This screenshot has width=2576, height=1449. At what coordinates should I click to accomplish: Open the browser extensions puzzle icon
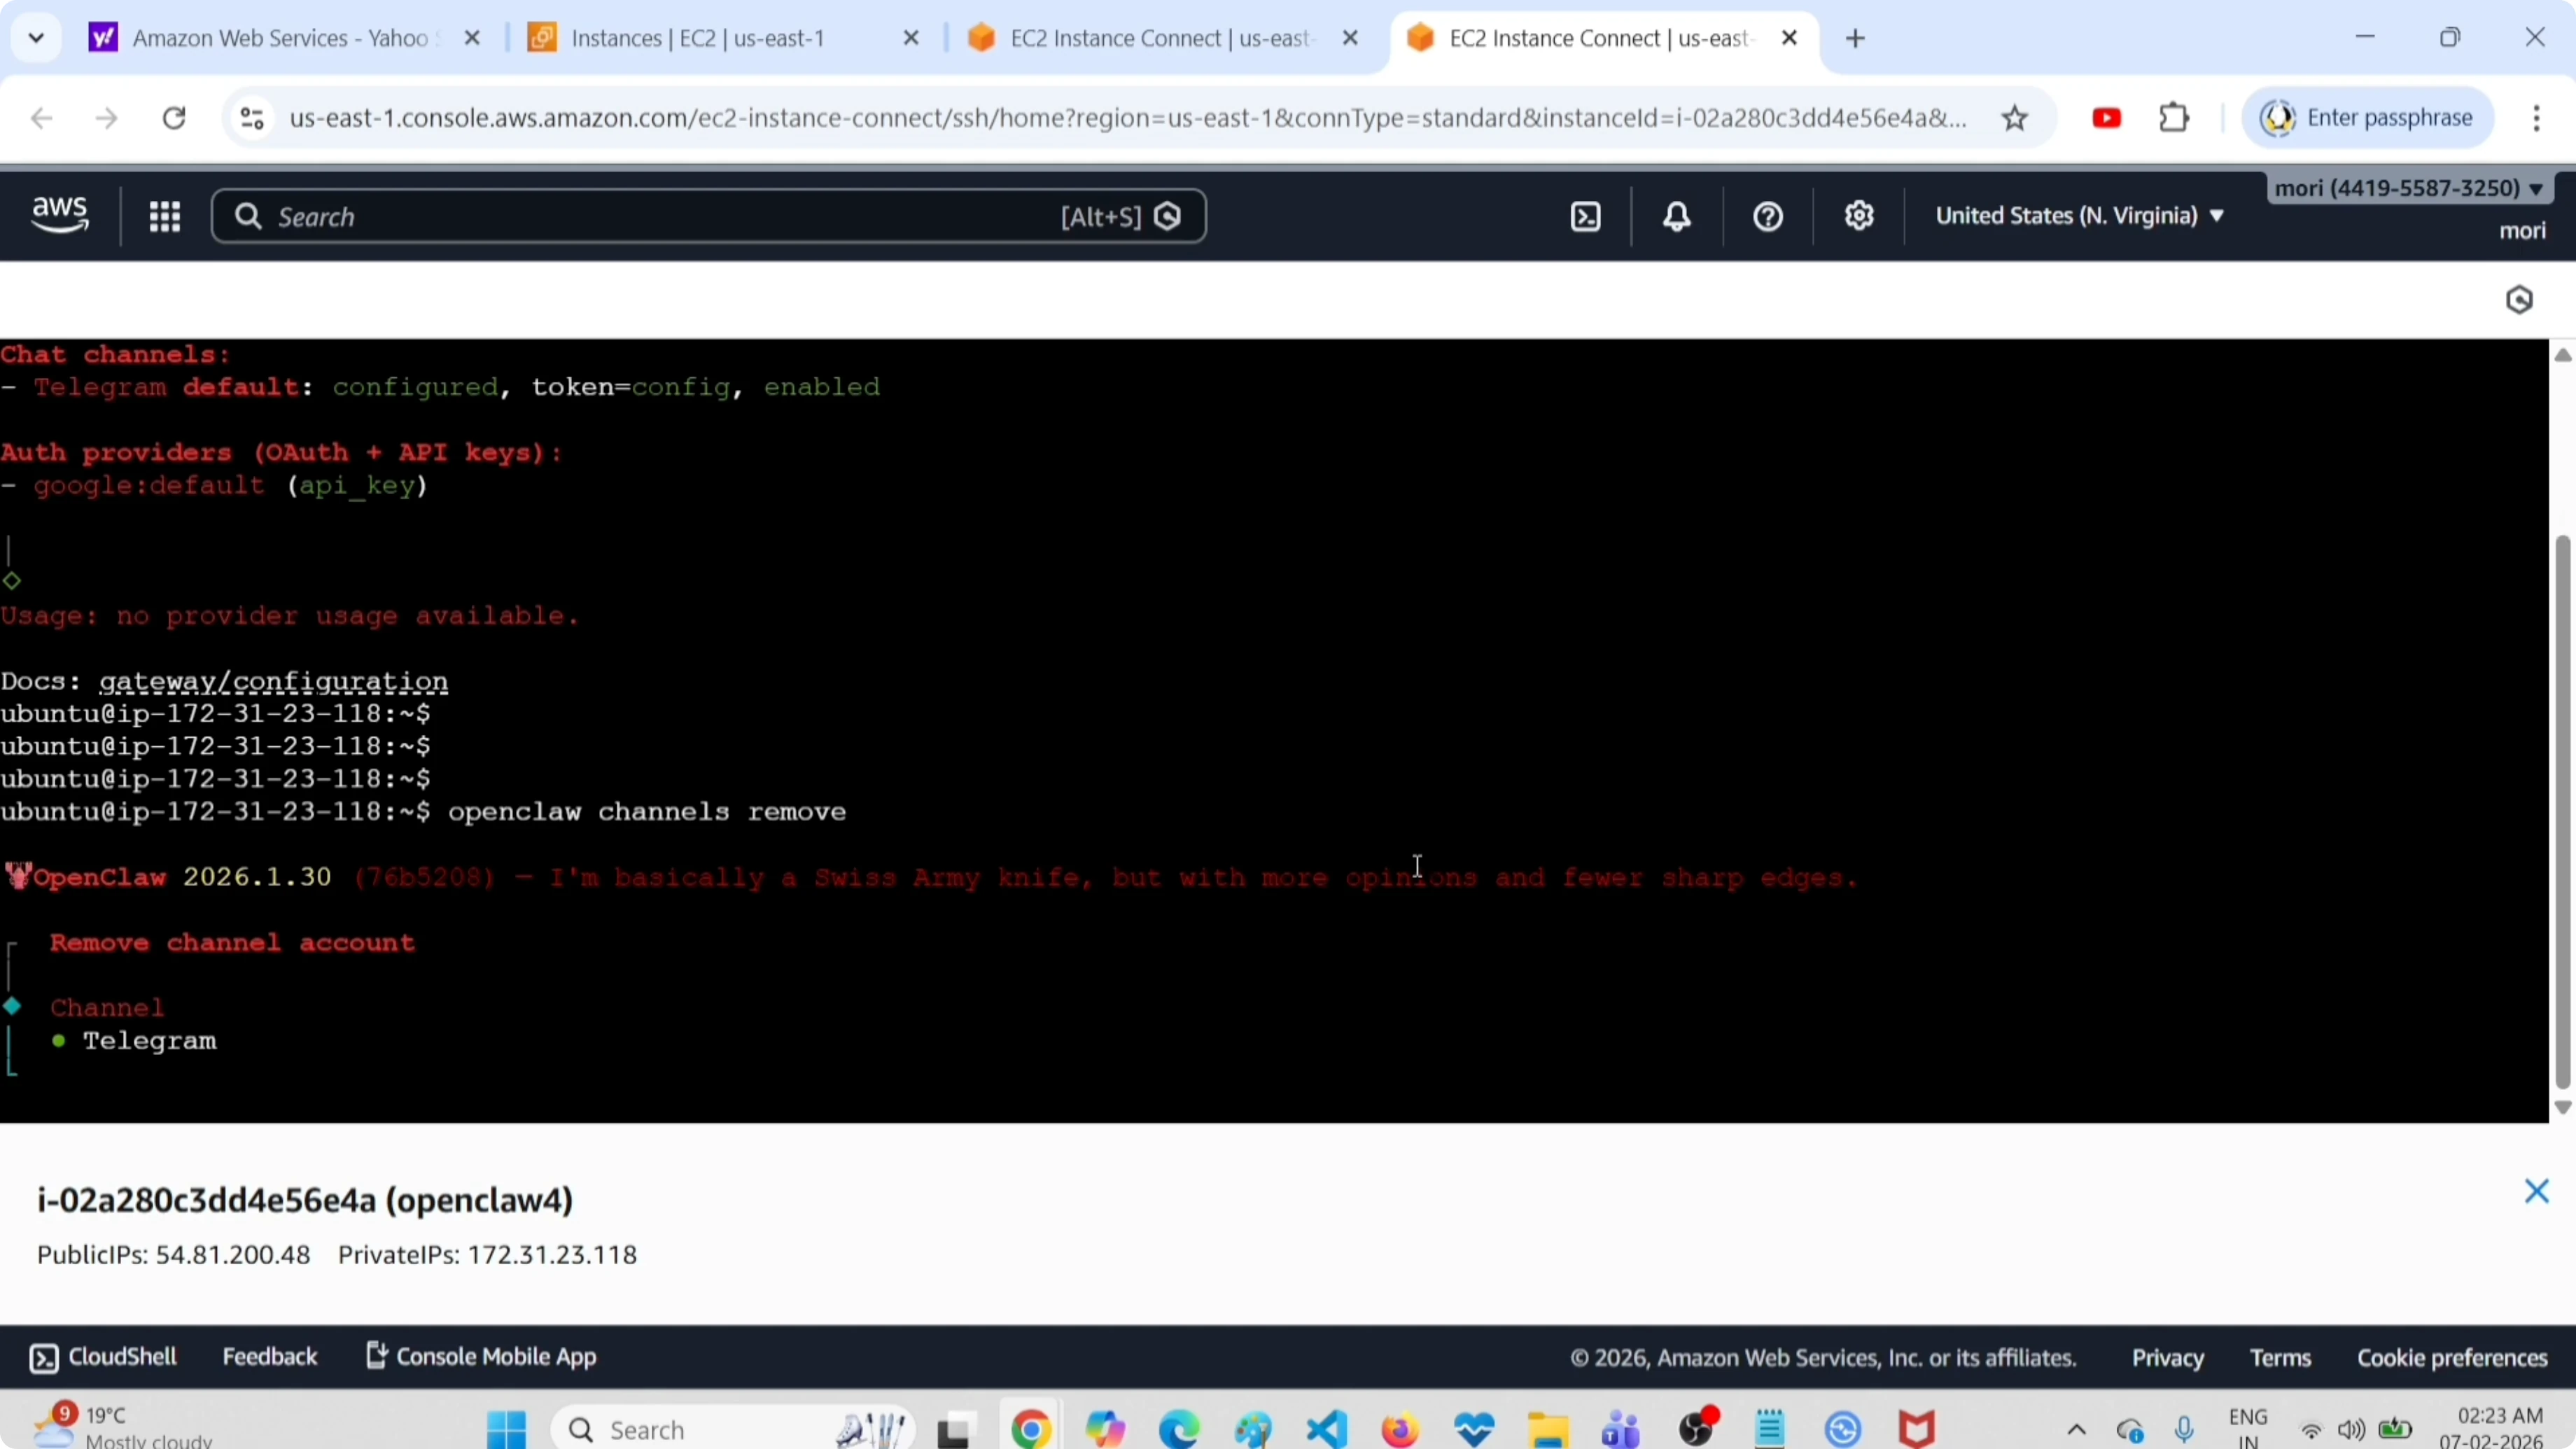click(2174, 118)
